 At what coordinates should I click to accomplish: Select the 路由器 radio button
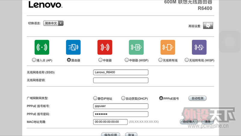(69, 60)
